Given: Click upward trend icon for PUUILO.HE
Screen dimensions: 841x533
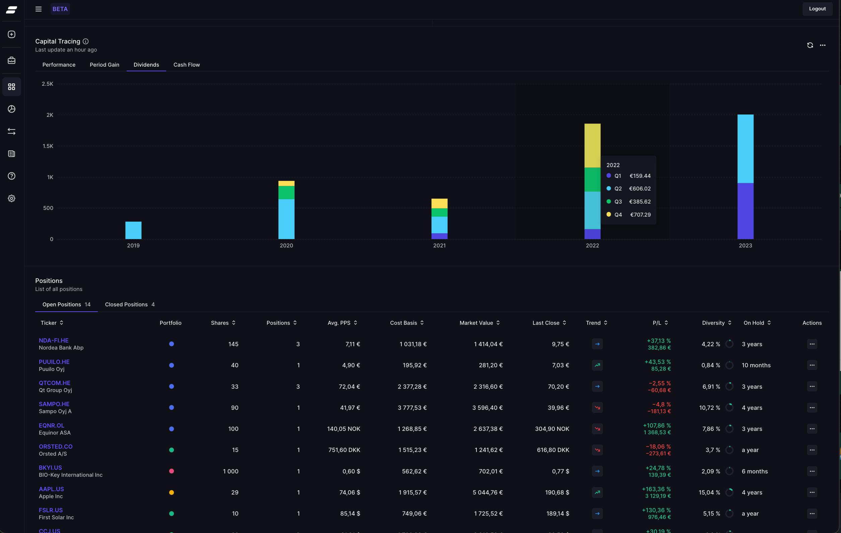Looking at the screenshot, I should tap(597, 365).
